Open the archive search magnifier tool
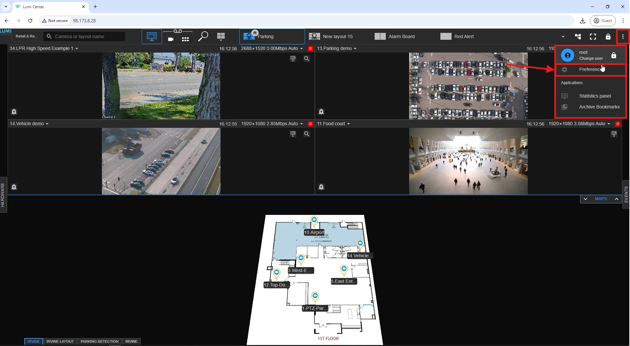The width and height of the screenshot is (630, 346). 203,36
